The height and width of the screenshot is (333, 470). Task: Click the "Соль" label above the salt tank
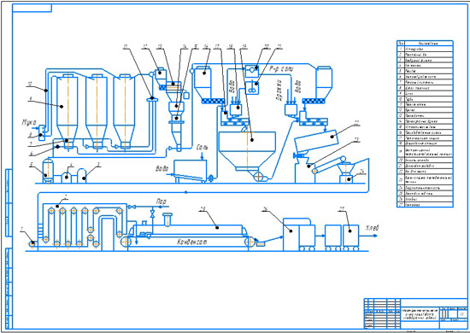point(203,148)
